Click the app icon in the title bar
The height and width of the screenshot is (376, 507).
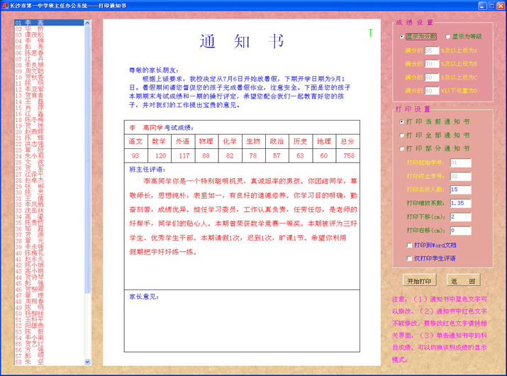point(6,5)
